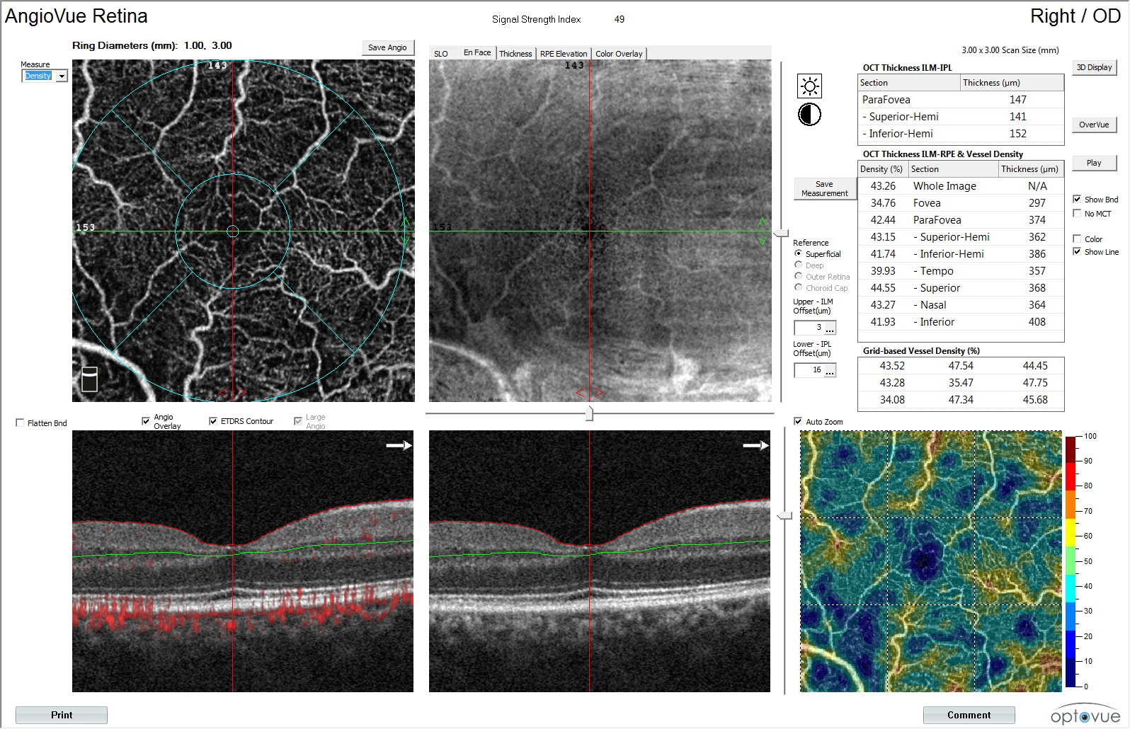This screenshot has width=1130, height=729.
Task: Click the Signal Strength Index value 49
Action: [620, 20]
